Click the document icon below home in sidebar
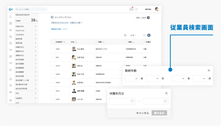Screen dimensions: 221x126 (10, 23)
